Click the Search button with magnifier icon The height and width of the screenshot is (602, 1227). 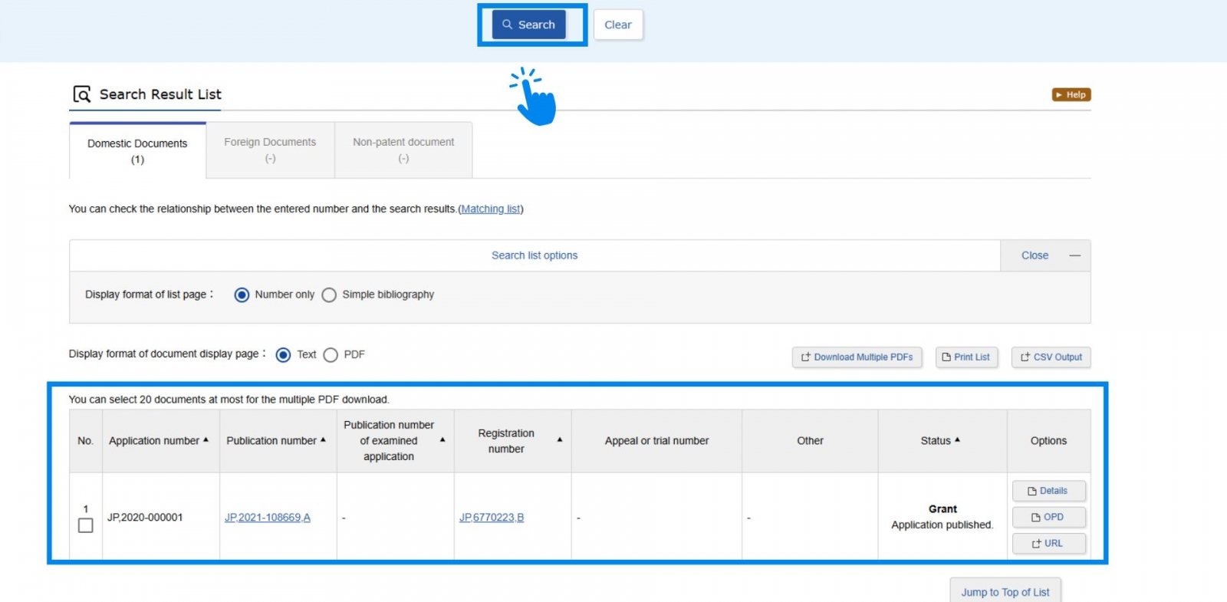click(528, 25)
